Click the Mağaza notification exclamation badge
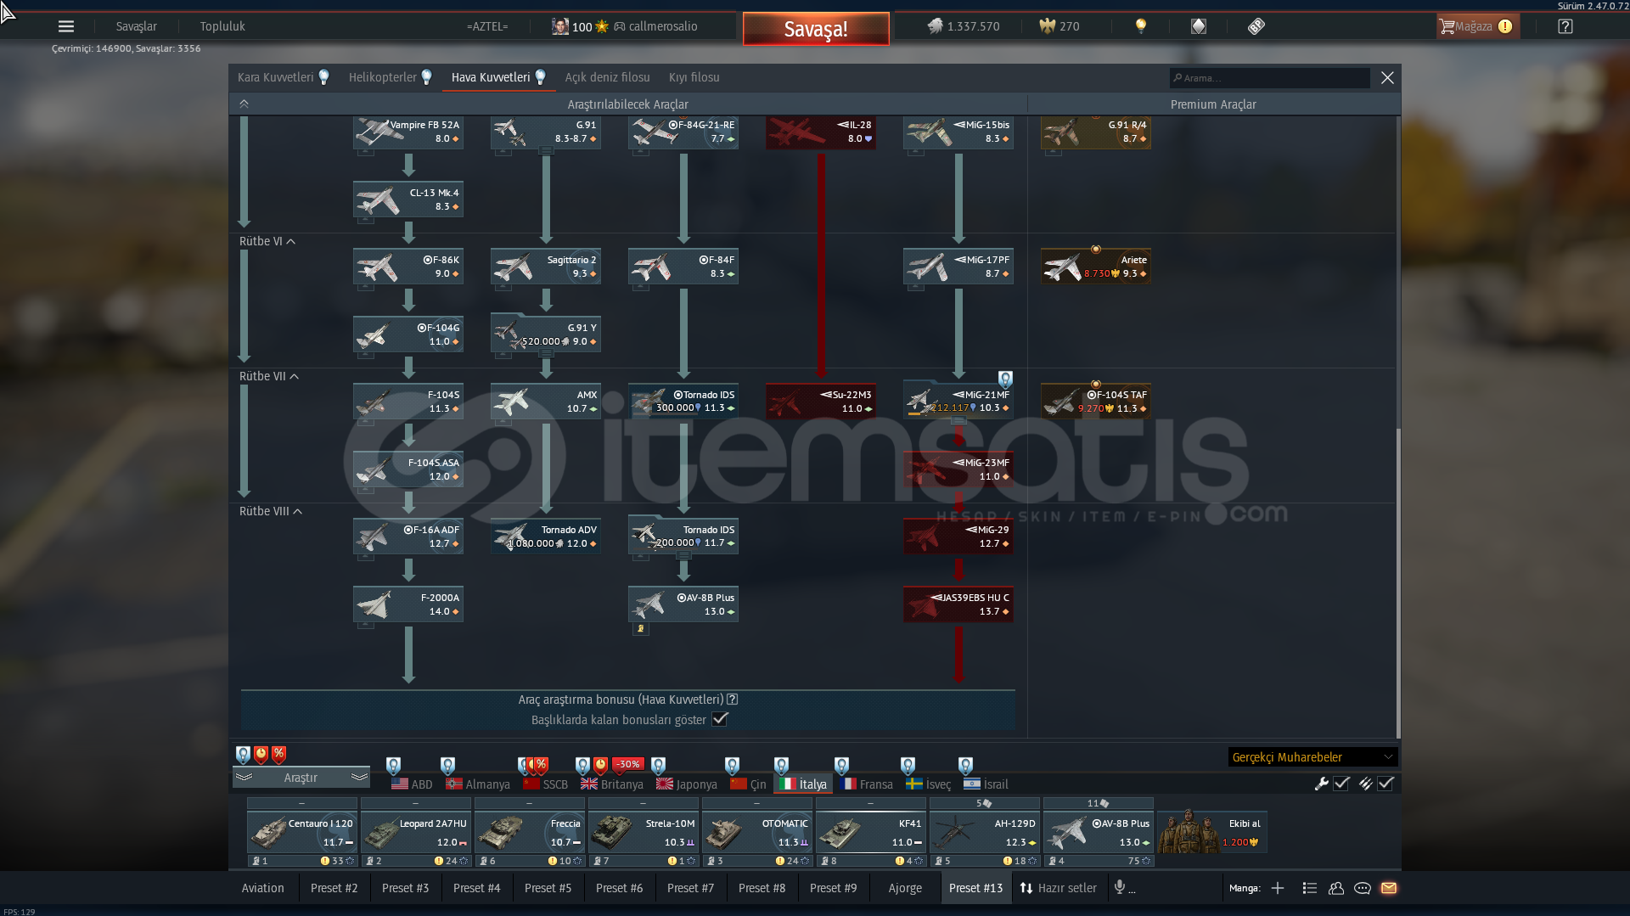 [x=1505, y=26]
